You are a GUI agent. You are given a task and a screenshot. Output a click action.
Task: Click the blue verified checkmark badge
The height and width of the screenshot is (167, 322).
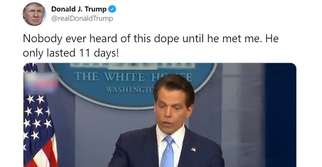tap(112, 9)
